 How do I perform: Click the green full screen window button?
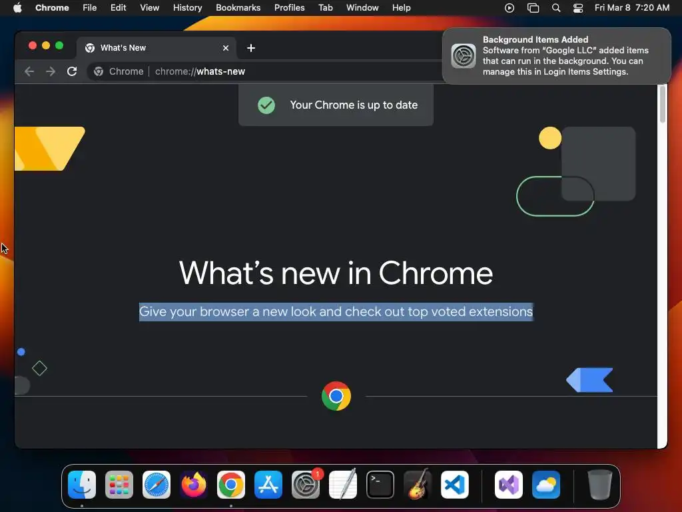pos(59,46)
